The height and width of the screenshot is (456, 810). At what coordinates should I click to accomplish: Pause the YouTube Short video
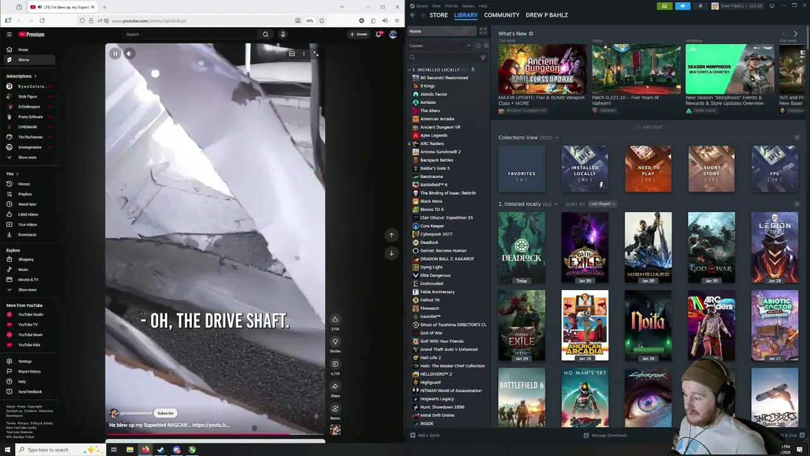[x=115, y=54]
